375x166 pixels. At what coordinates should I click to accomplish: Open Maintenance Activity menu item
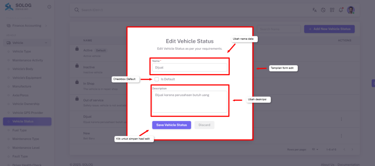click(27, 60)
